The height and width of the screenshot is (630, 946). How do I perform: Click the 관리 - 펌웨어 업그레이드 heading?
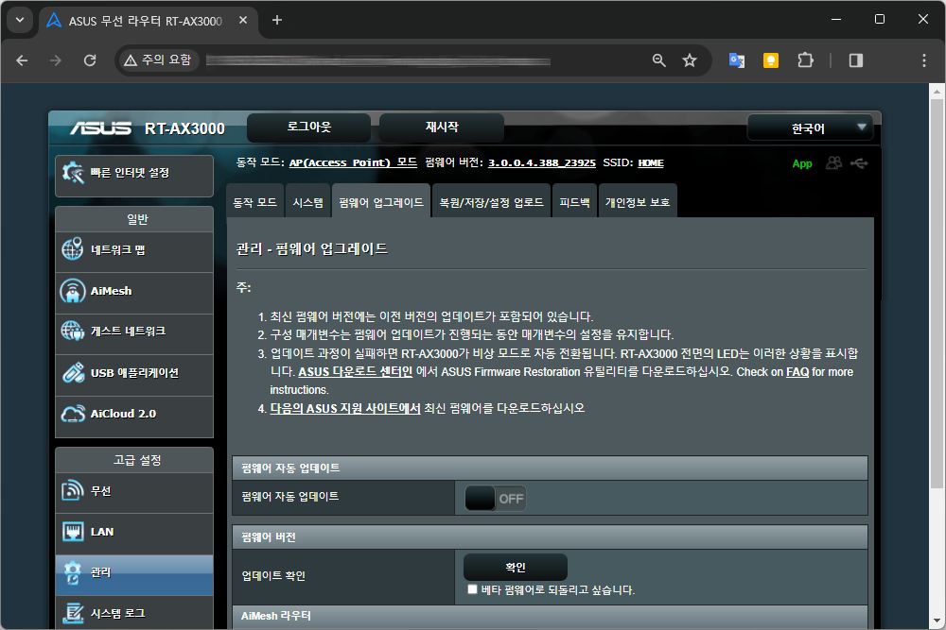(312, 248)
